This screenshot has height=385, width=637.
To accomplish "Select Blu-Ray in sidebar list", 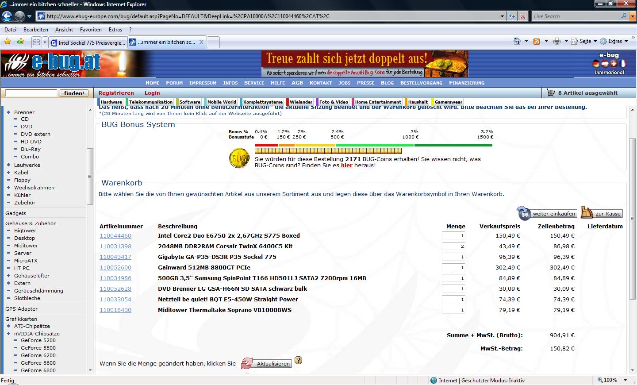I will tap(31, 149).
